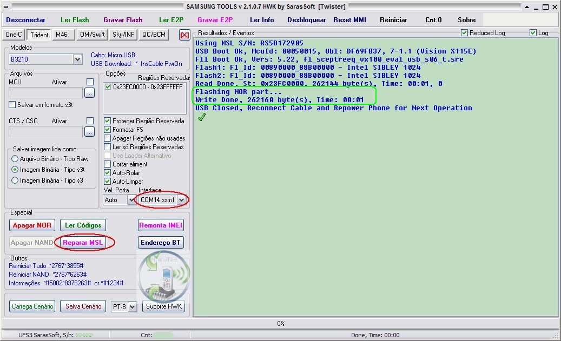Screen dimensions: 561x341
Task: Toggle Salvar em formato s3t checkbox
Action: click(12, 105)
